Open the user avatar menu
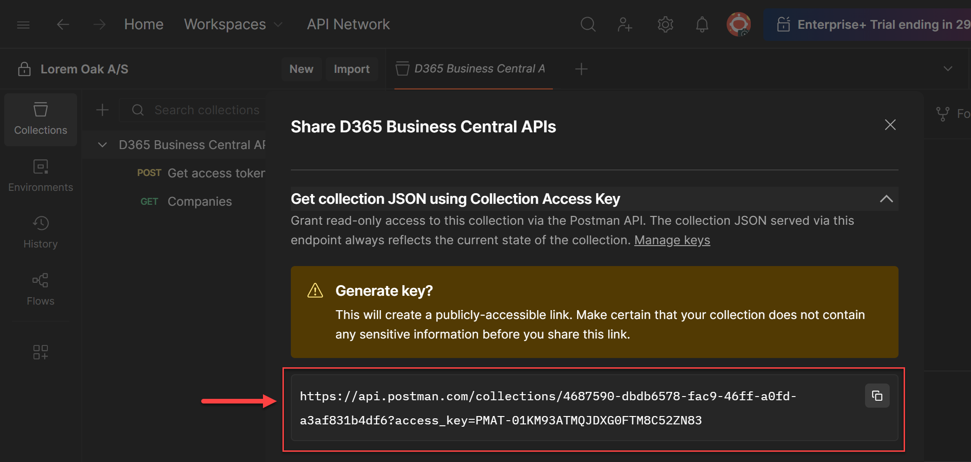This screenshot has width=971, height=462. pos(738,24)
